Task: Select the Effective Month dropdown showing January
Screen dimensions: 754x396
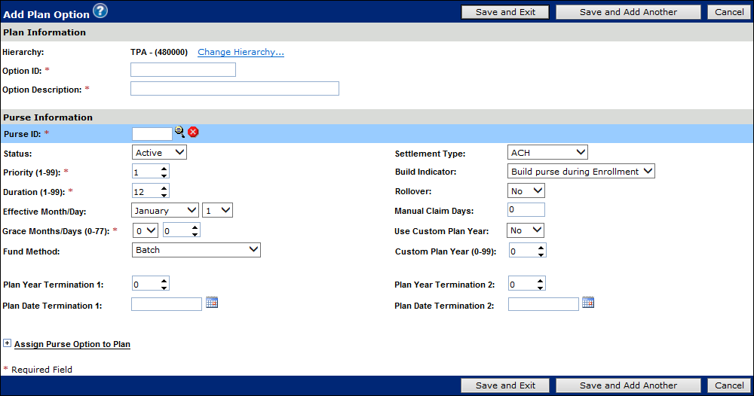Action: (x=165, y=211)
